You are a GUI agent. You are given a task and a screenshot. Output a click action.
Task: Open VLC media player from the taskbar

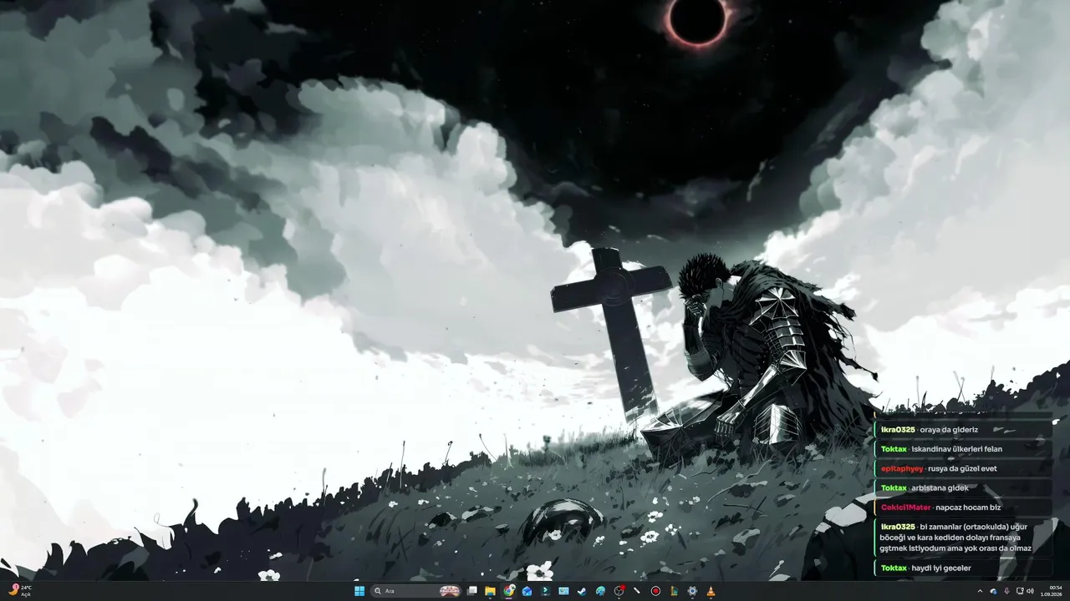point(711,591)
